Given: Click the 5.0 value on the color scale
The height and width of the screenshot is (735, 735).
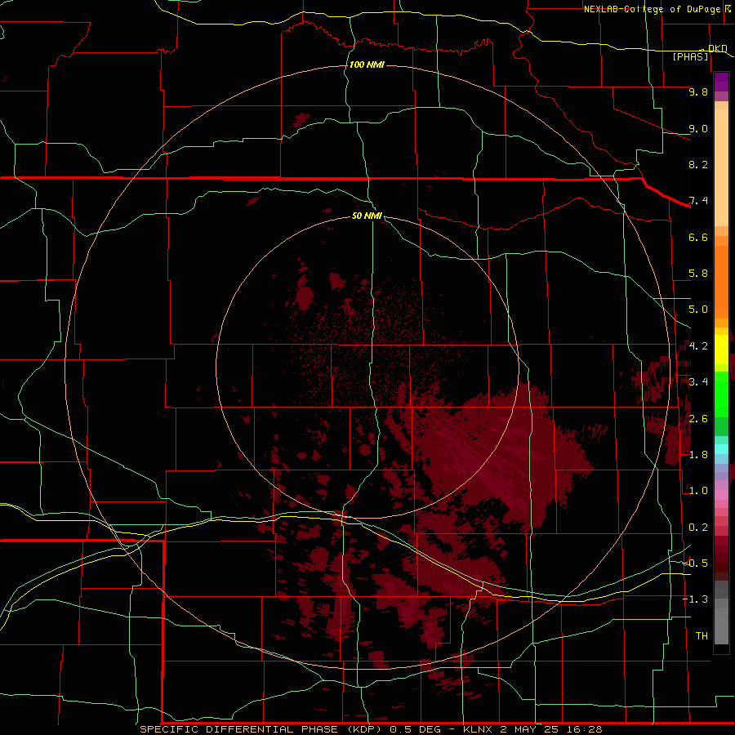Looking at the screenshot, I should click(x=698, y=310).
